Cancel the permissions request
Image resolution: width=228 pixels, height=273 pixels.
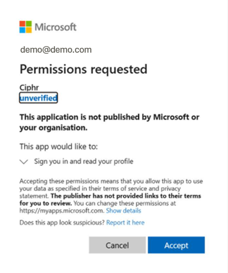tap(117, 245)
